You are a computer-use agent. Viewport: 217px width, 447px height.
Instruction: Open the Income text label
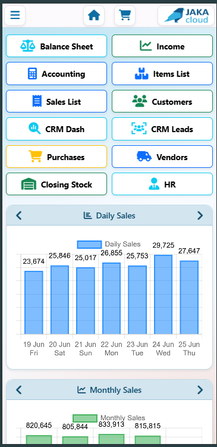point(171,46)
